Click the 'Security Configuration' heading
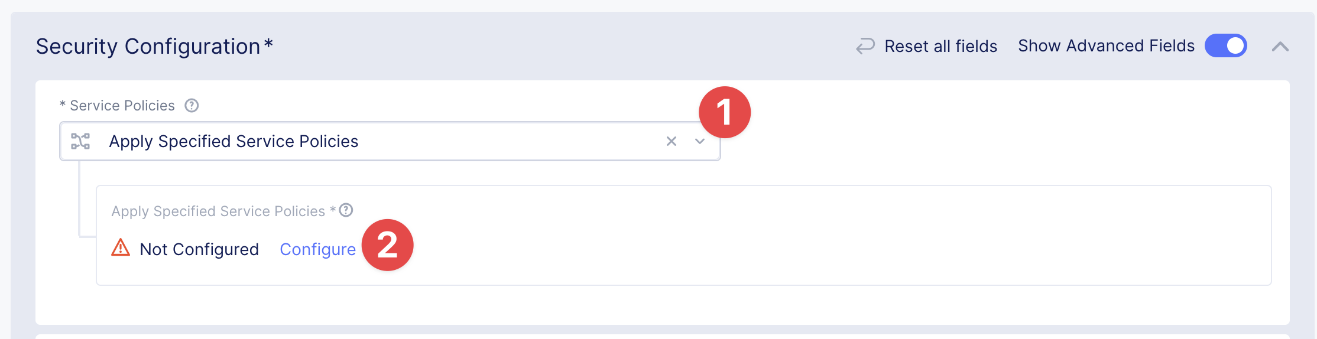This screenshot has width=1317, height=339. pyautogui.click(x=148, y=46)
